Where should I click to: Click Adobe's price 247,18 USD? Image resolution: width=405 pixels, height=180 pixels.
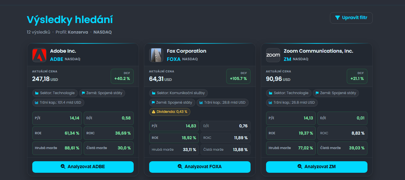[45, 79]
